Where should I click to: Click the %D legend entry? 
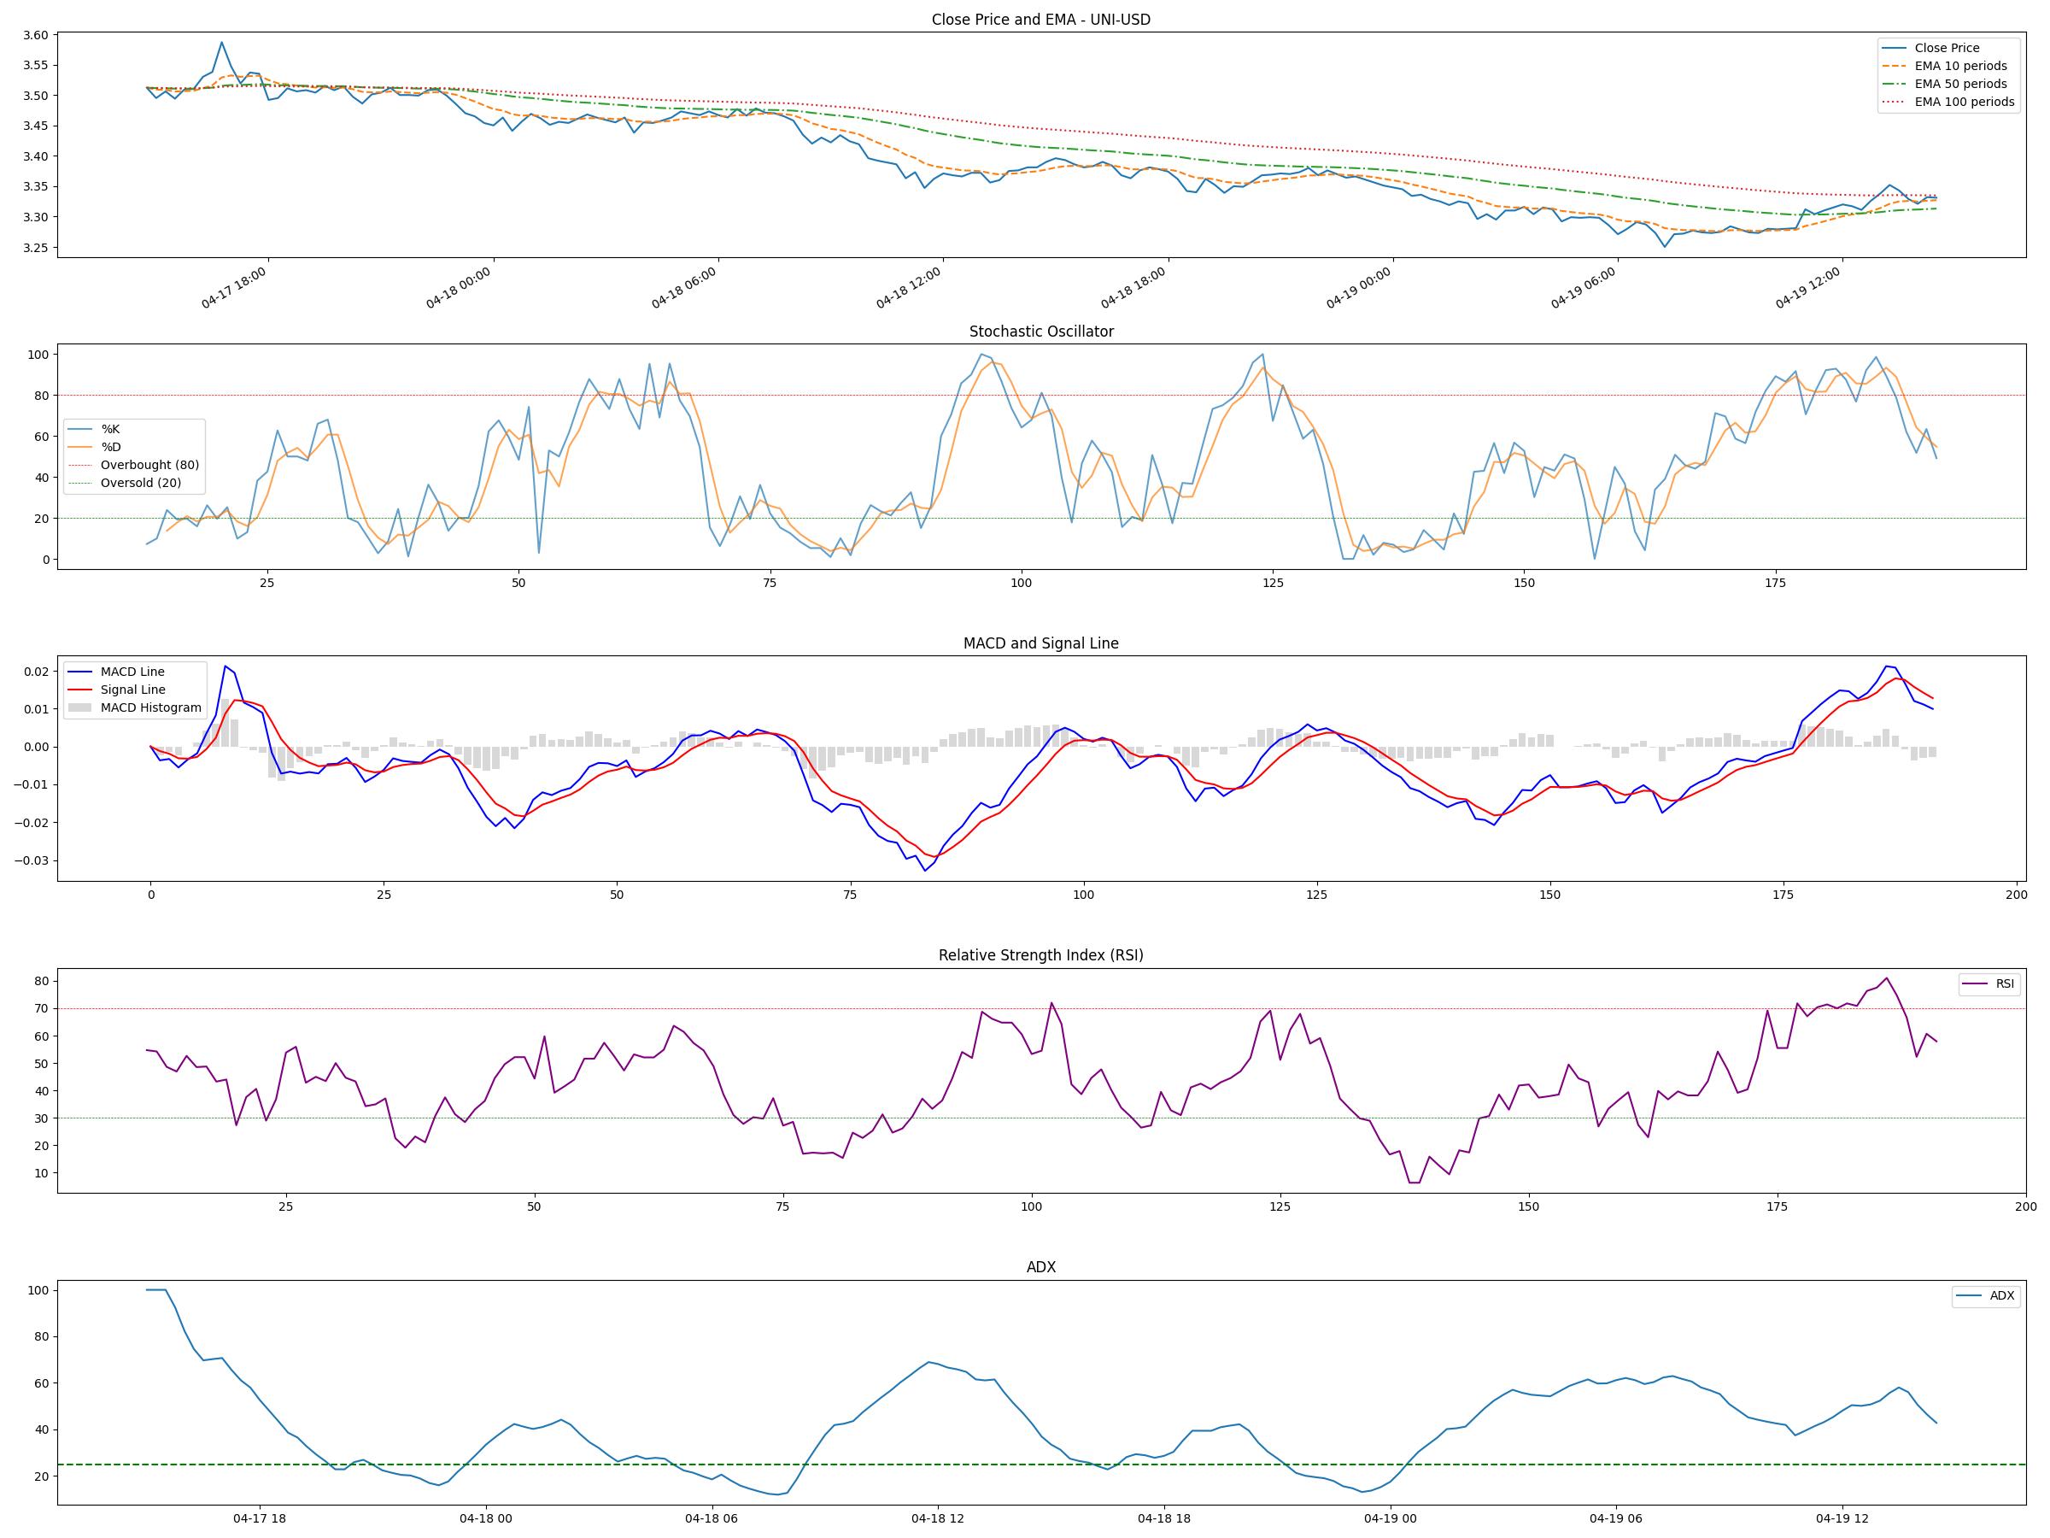tap(110, 447)
